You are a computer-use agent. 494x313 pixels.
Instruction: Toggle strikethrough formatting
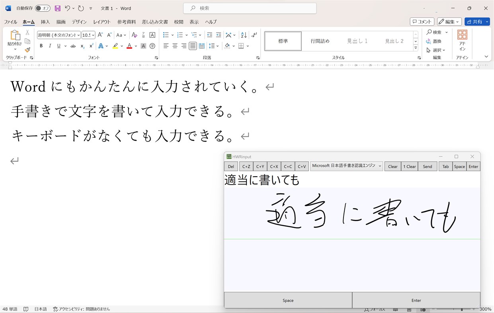[x=73, y=46]
